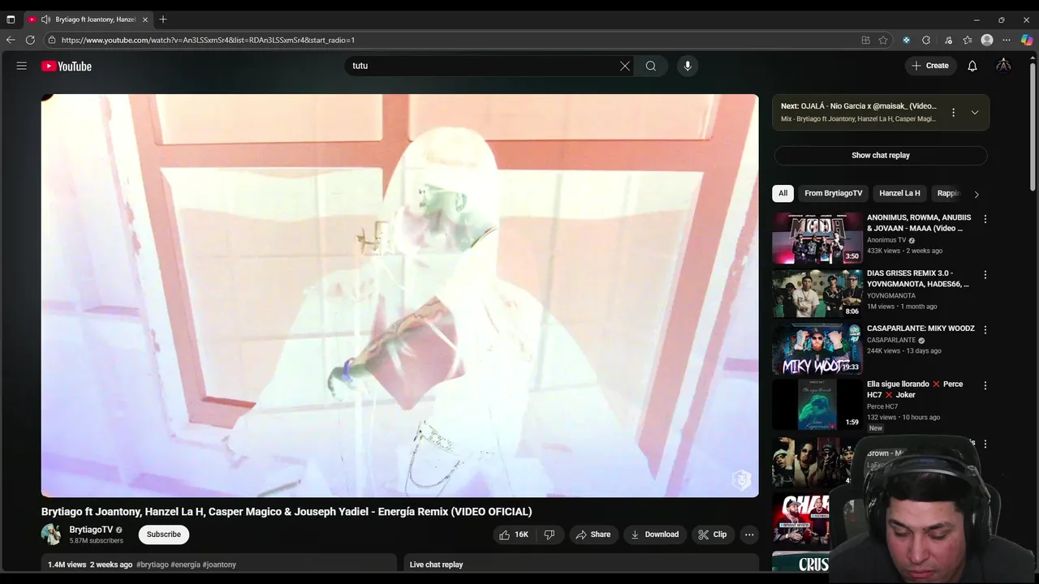The height and width of the screenshot is (584, 1039).
Task: Download the video
Action: pyautogui.click(x=654, y=535)
